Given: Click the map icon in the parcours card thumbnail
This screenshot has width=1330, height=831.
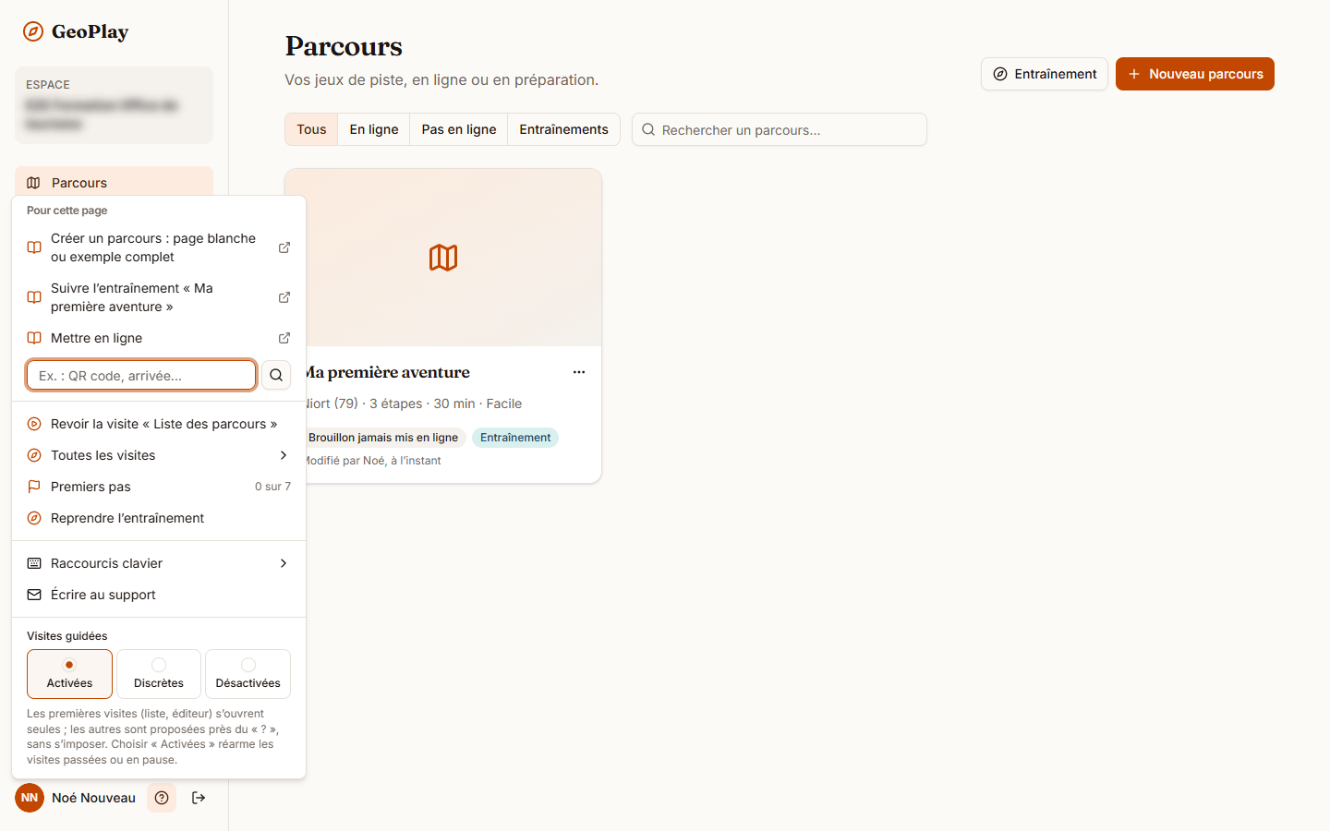Looking at the screenshot, I should point(443,258).
